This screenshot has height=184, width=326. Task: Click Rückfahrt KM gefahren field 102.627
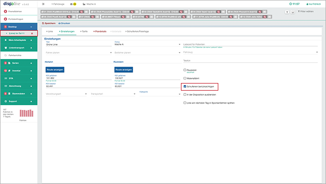tap(147, 78)
